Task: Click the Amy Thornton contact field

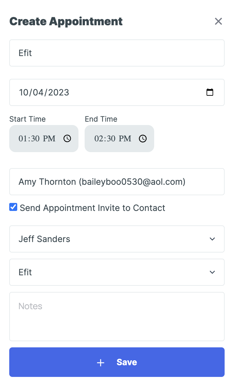Action: coord(117,182)
